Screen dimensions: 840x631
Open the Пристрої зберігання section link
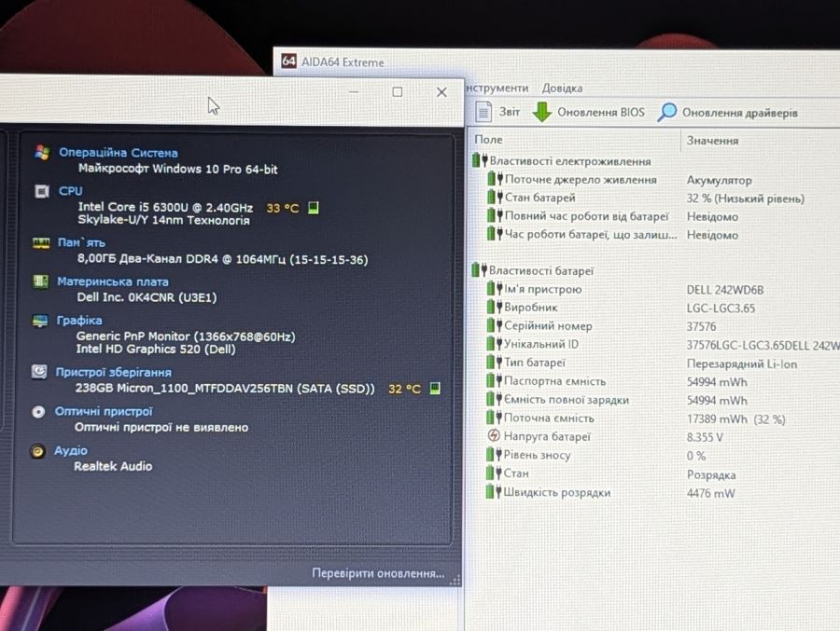pos(113,372)
